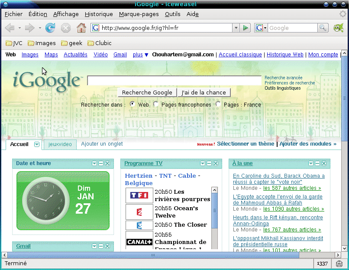
Task: Click the analog clock widget
Action: click(46, 201)
